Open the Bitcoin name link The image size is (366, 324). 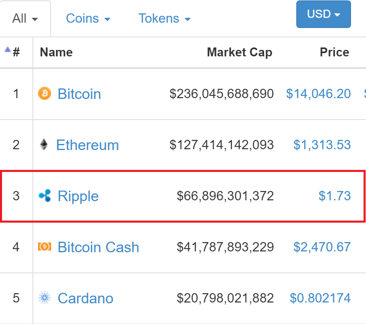(79, 94)
